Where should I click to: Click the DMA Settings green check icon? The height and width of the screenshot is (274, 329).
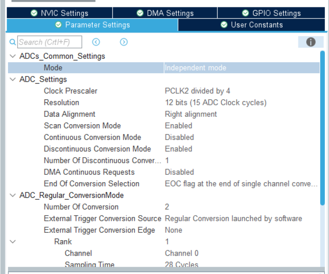coord(140,13)
